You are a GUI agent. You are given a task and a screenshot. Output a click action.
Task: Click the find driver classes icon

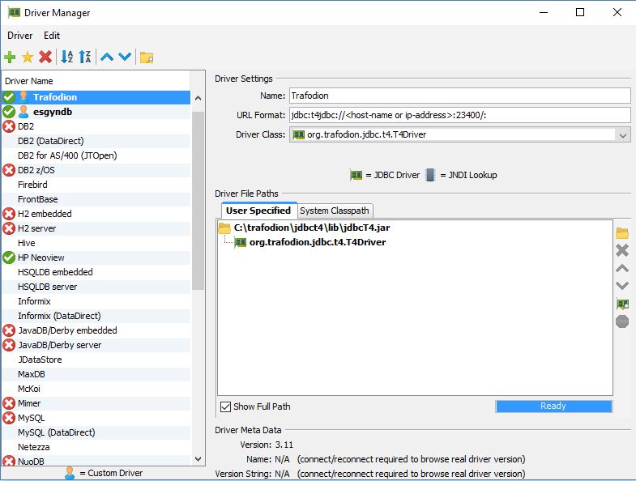(x=622, y=304)
